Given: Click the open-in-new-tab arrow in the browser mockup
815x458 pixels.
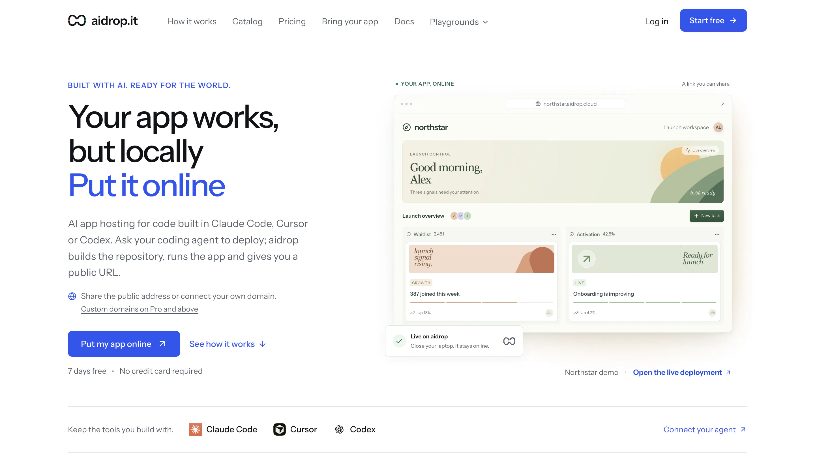Looking at the screenshot, I should pyautogui.click(x=723, y=104).
